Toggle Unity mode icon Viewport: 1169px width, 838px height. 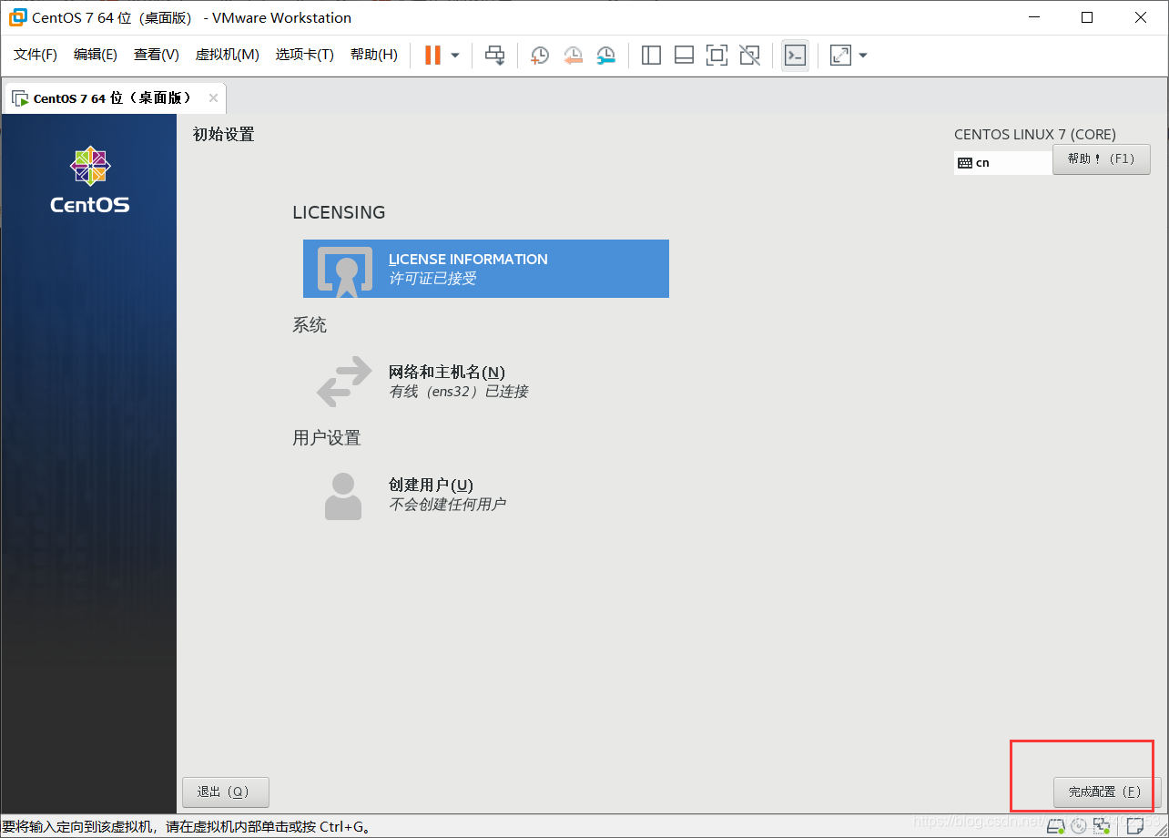coord(749,56)
